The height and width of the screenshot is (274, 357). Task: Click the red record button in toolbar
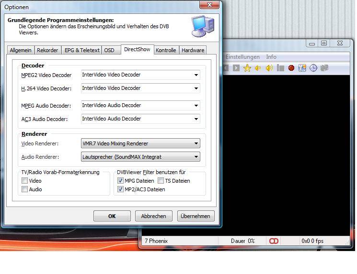pos(291,68)
